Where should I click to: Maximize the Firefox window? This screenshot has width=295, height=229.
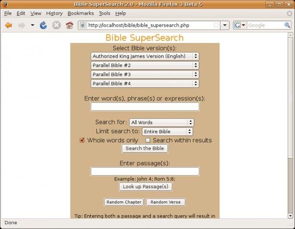click(x=279, y=4)
